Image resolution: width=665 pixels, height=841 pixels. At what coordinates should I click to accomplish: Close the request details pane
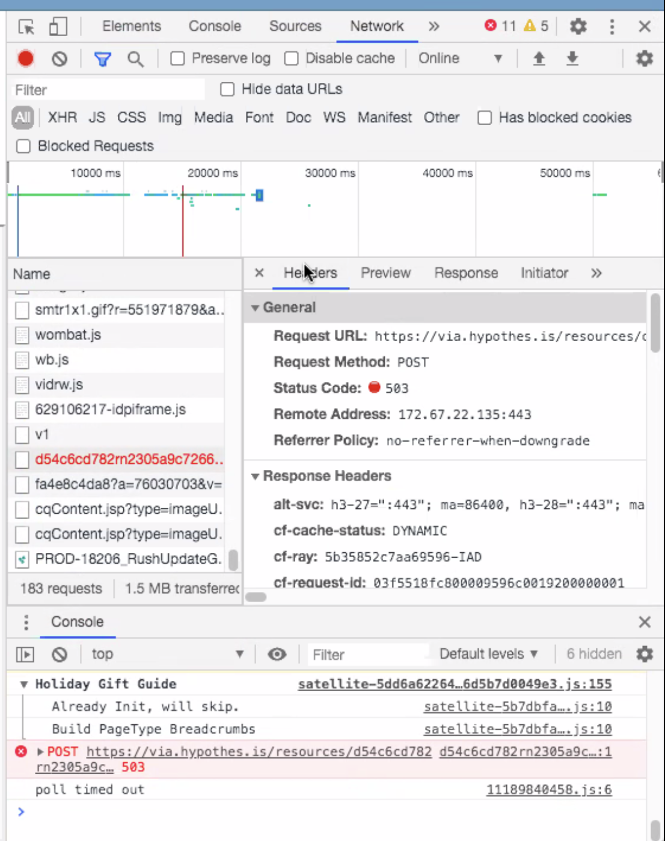[259, 273]
